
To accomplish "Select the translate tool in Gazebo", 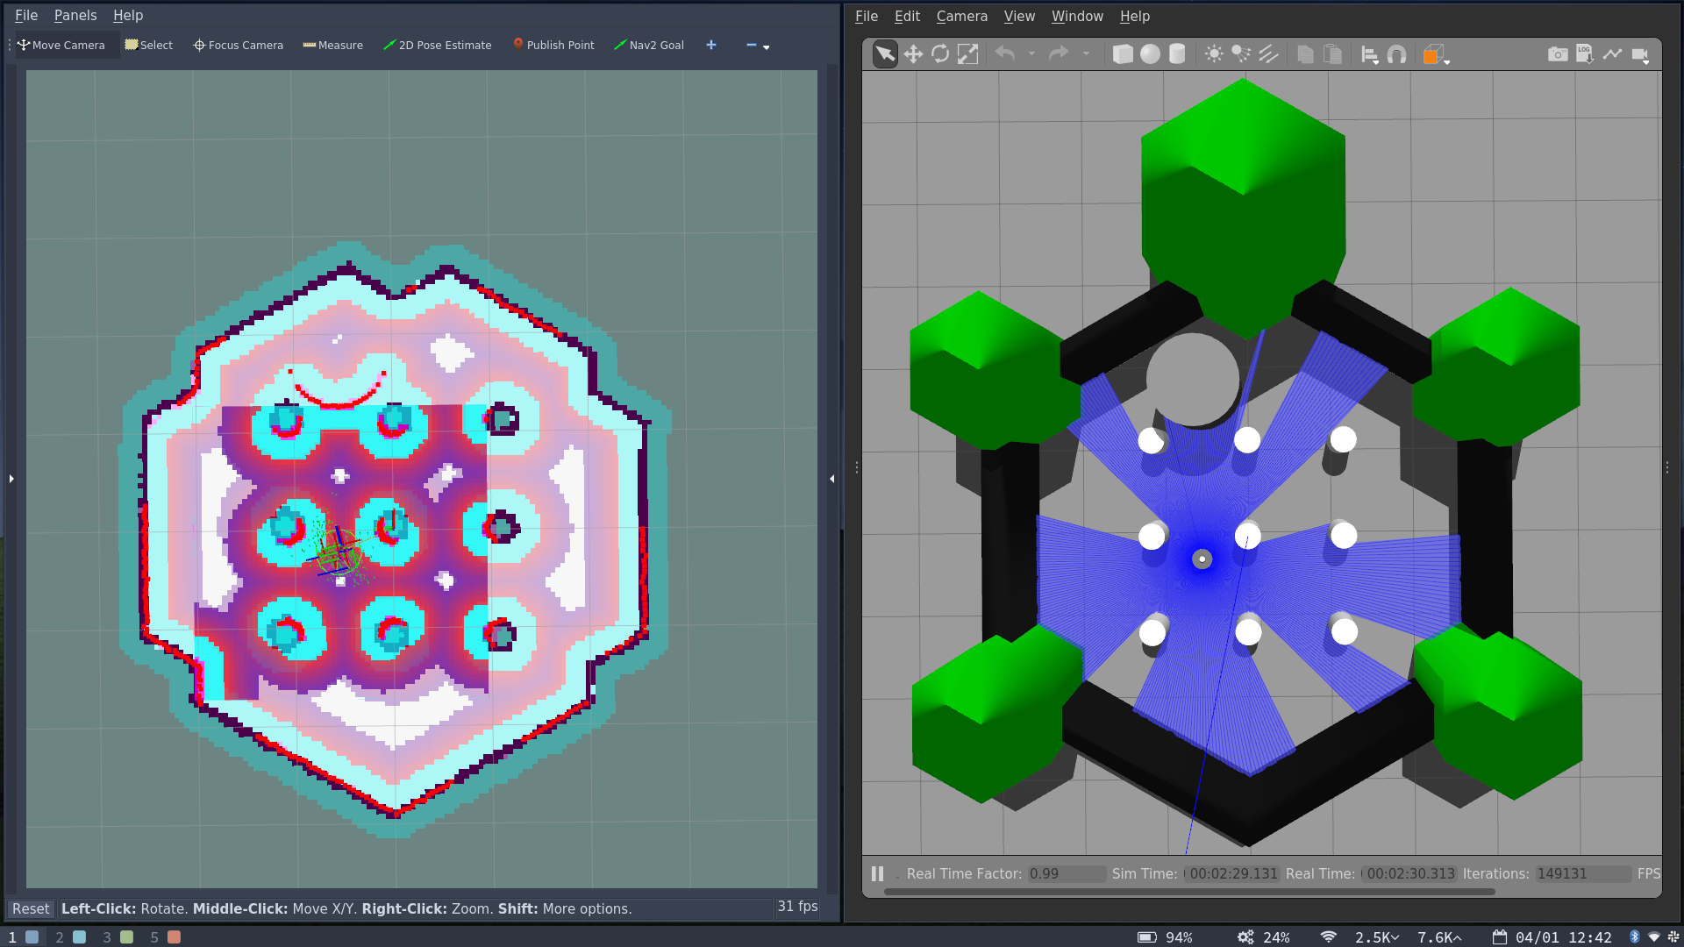I will (x=912, y=53).
